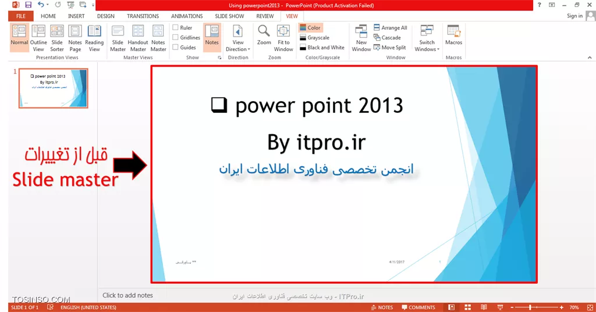Enable the Ruler checkbox
This screenshot has height=312, width=596.
click(x=175, y=27)
